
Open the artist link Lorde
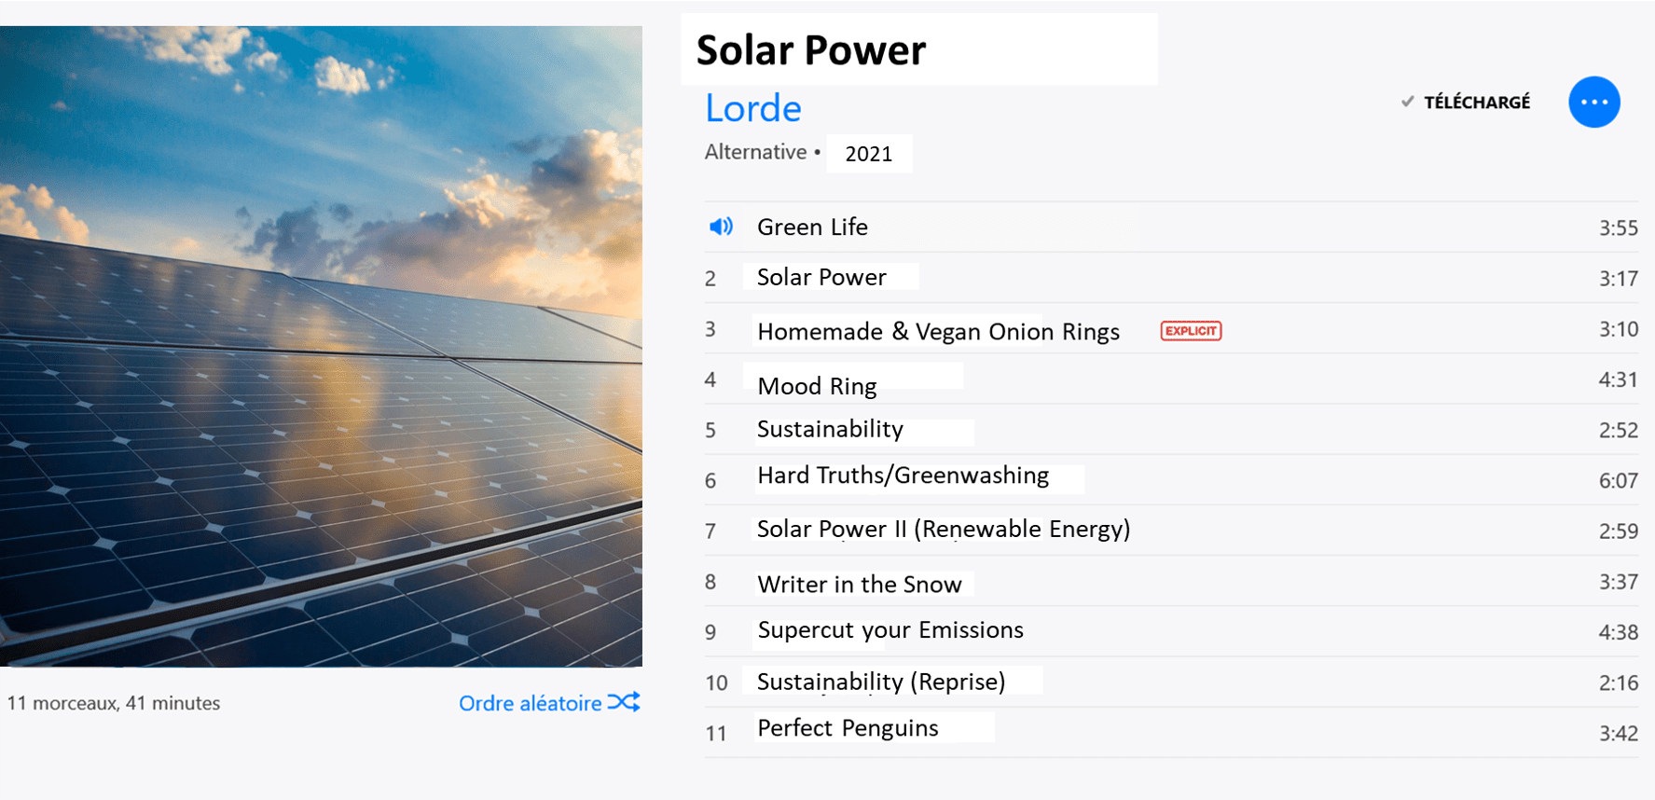pyautogui.click(x=752, y=108)
